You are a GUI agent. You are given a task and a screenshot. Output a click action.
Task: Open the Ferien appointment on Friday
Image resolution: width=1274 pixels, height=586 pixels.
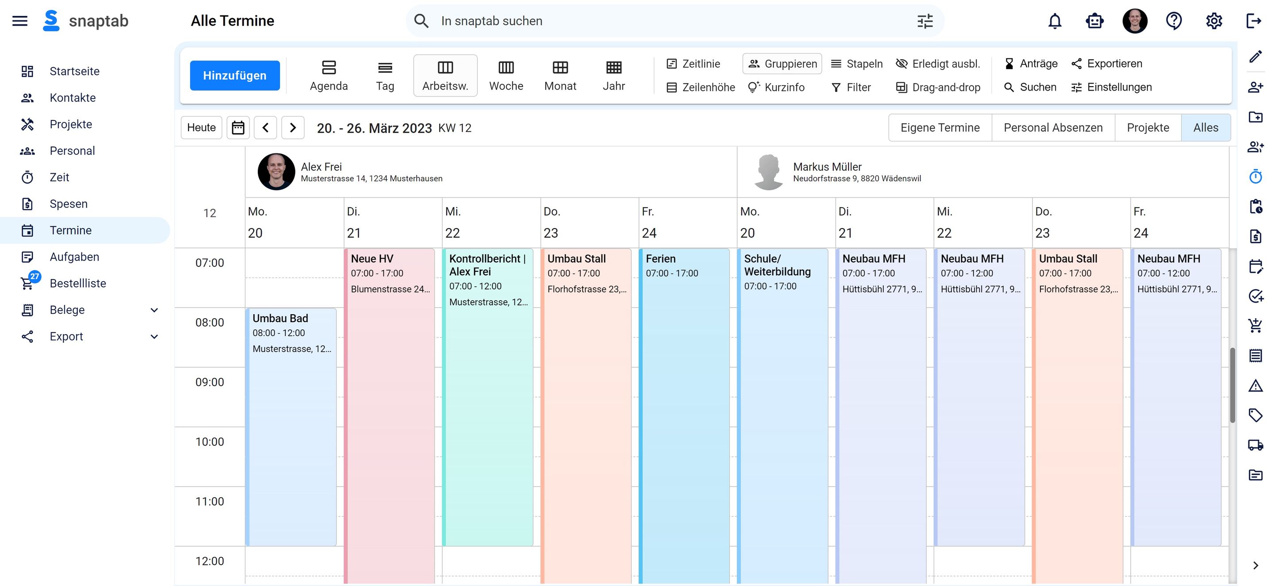(x=684, y=416)
